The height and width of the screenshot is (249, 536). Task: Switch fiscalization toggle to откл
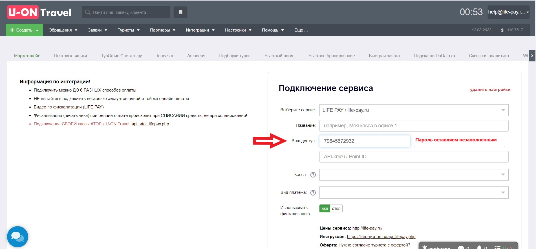pyautogui.click(x=336, y=208)
